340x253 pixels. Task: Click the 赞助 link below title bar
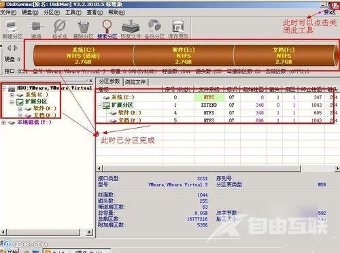[329, 12]
